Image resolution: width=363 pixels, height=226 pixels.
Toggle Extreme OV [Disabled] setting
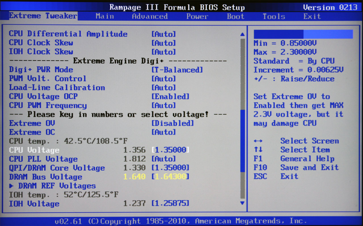[x=173, y=123]
